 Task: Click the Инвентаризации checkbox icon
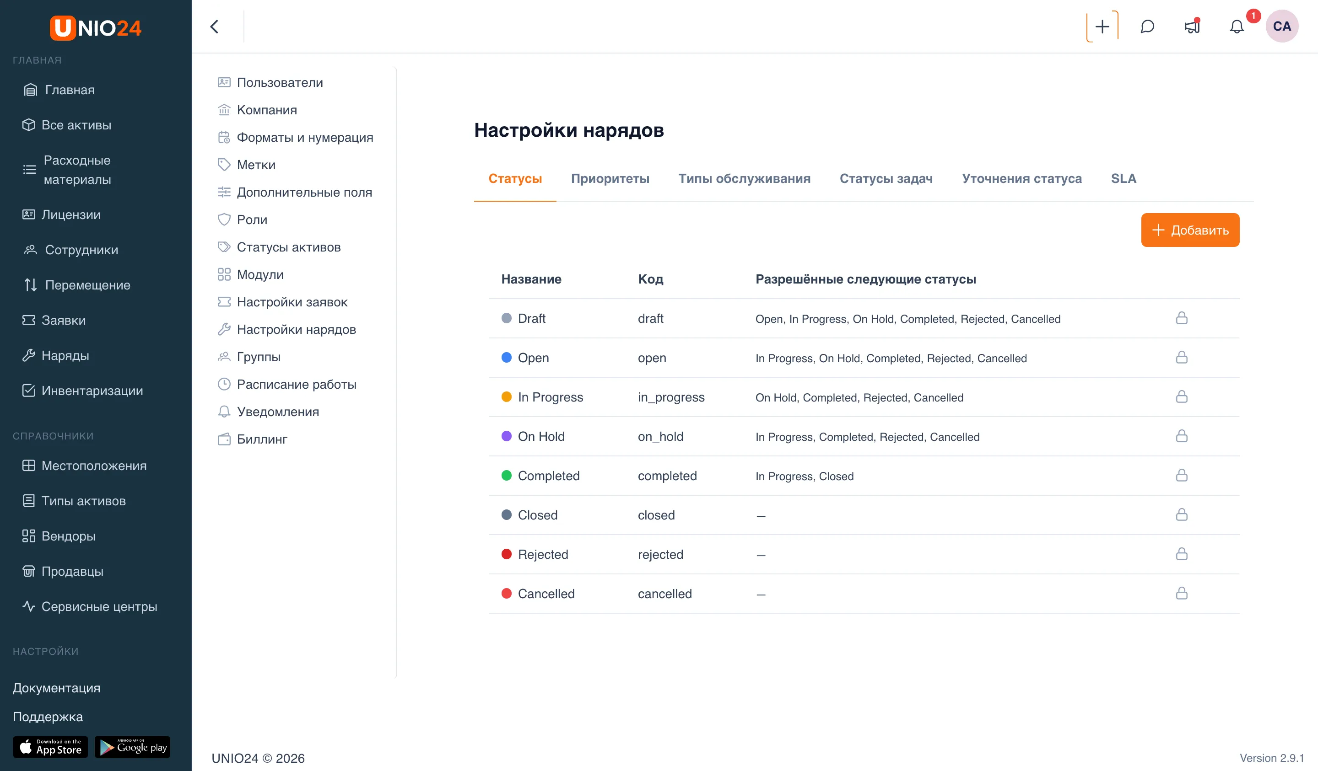tap(29, 391)
